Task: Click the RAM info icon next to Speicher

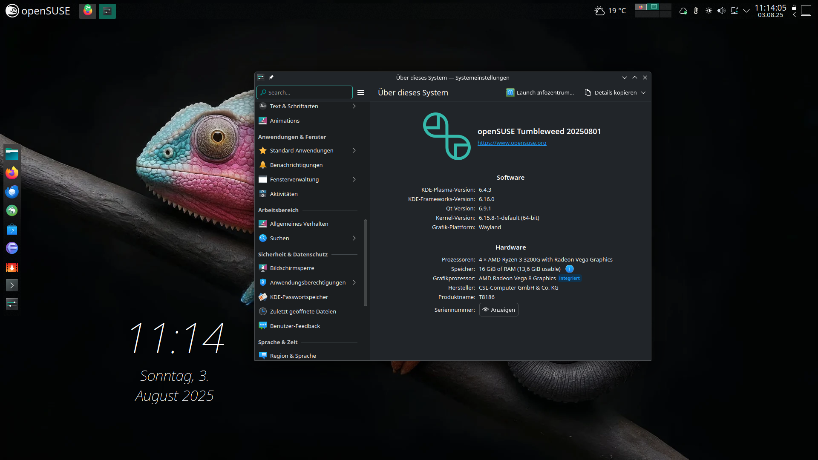Action: pyautogui.click(x=569, y=269)
